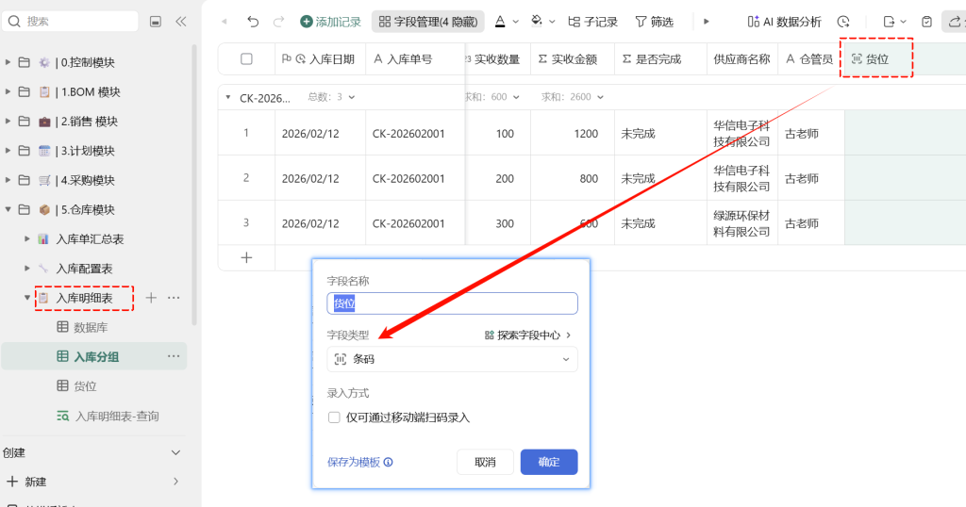Click the export file icon
Viewport: 966px width, 507px height.
[x=889, y=22]
